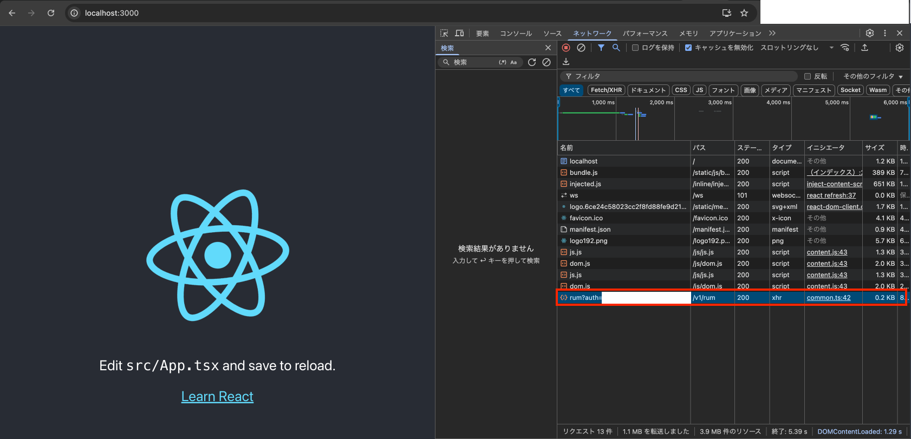This screenshot has height=439, width=911.
Task: Select the JS filter chip
Action: pyautogui.click(x=700, y=90)
